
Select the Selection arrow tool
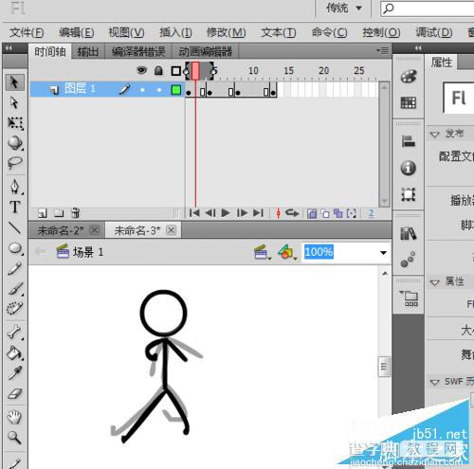pyautogui.click(x=14, y=82)
